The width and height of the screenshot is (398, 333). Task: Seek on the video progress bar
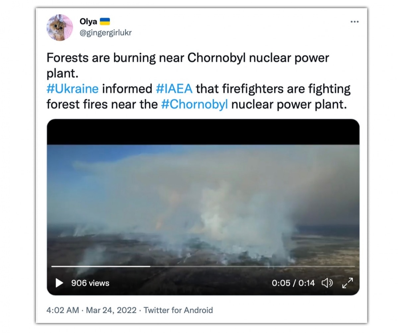pyautogui.click(x=203, y=266)
